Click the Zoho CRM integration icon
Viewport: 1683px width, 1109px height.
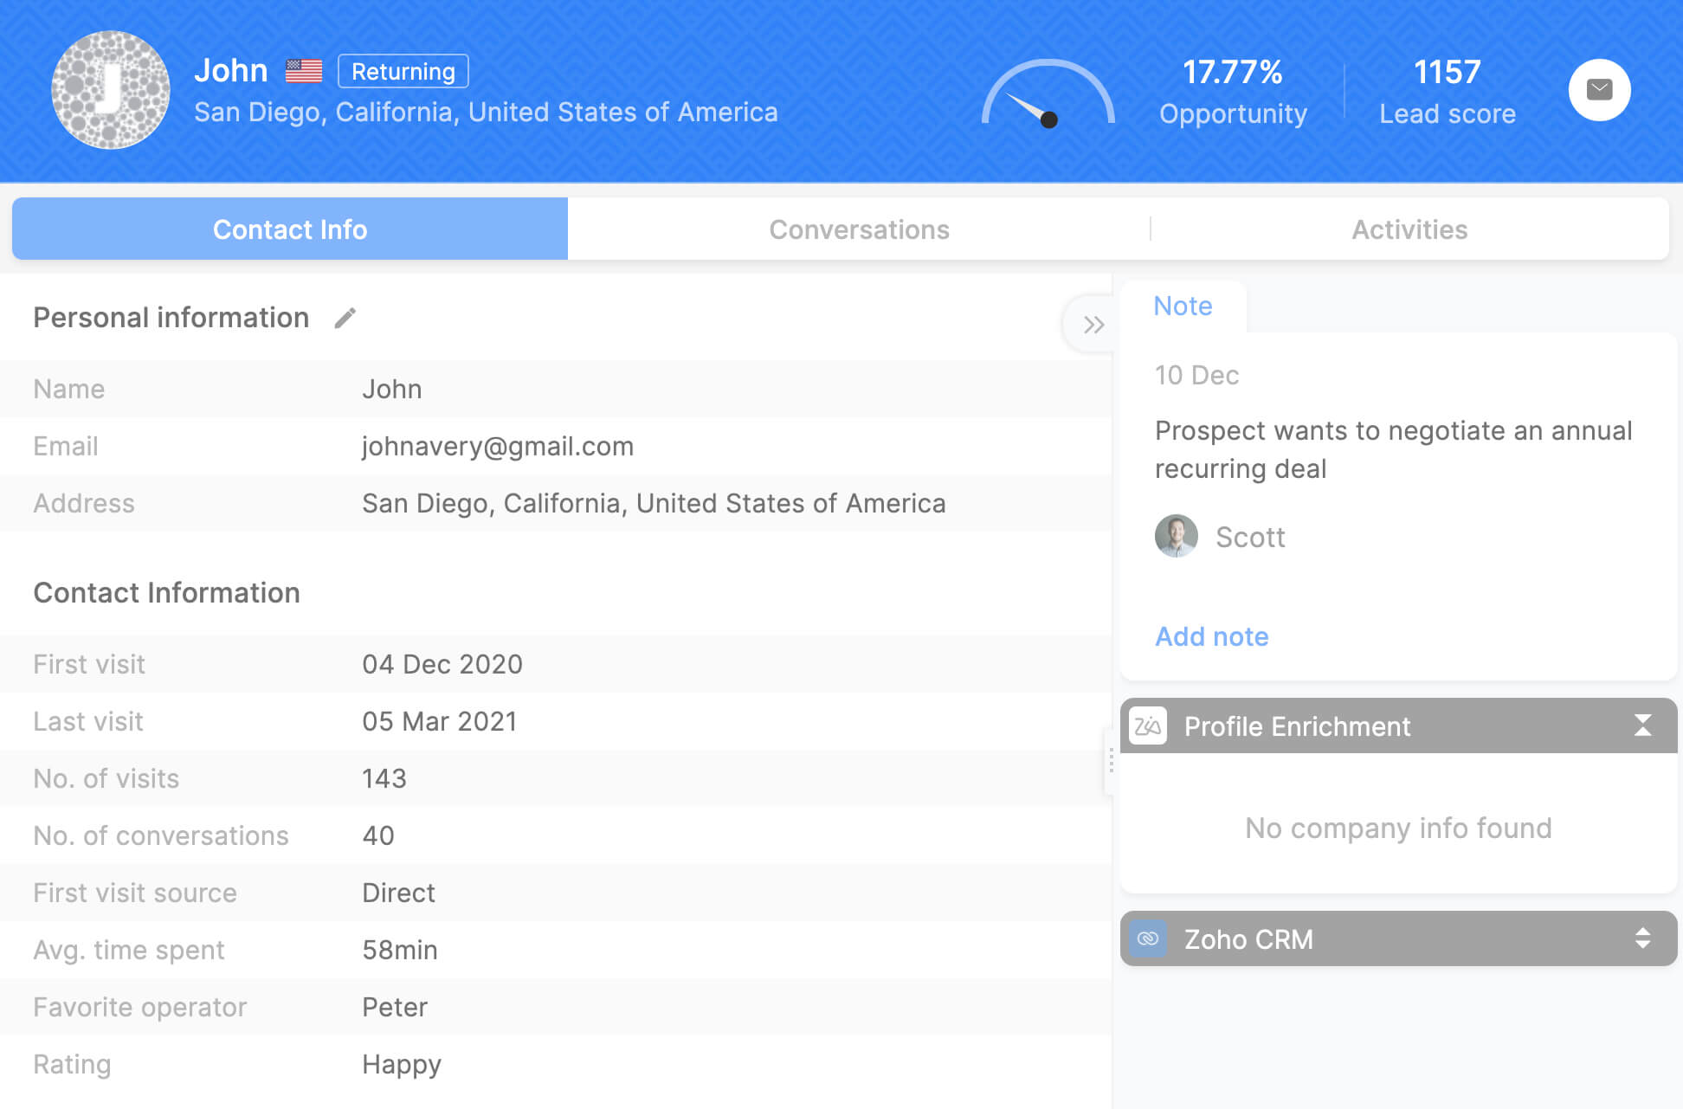1150,939
